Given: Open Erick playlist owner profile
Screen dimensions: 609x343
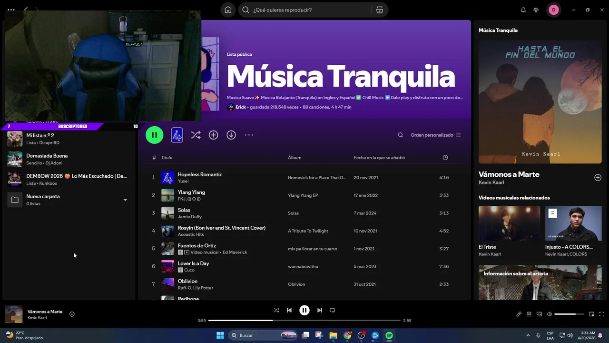Looking at the screenshot, I should pos(241,107).
